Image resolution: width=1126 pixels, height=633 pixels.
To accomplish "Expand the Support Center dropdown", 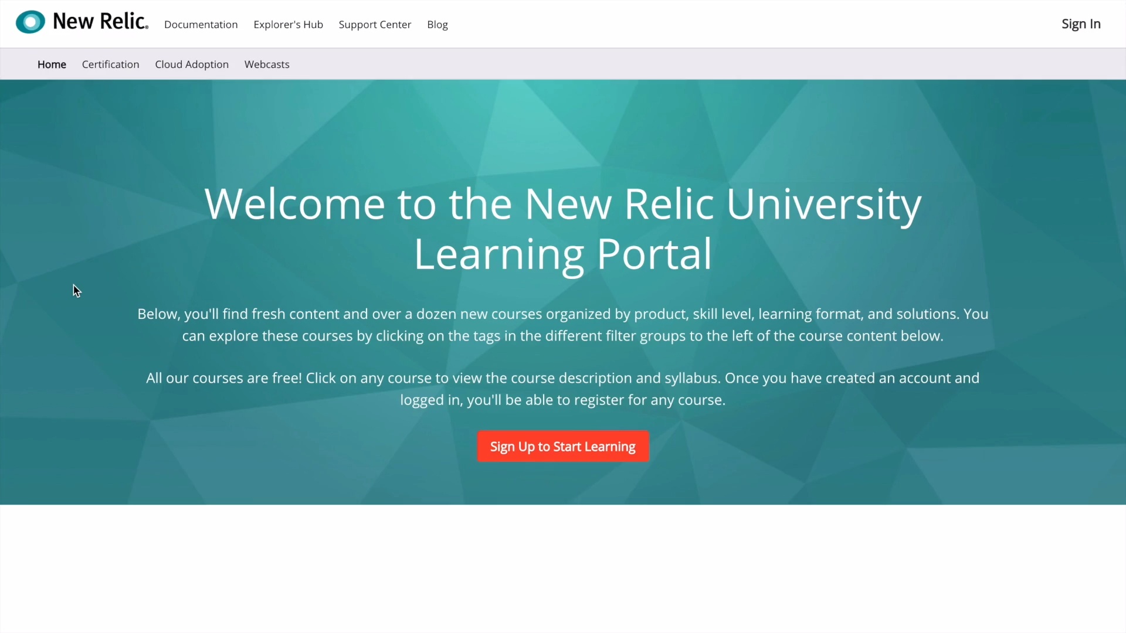I will (x=375, y=24).
